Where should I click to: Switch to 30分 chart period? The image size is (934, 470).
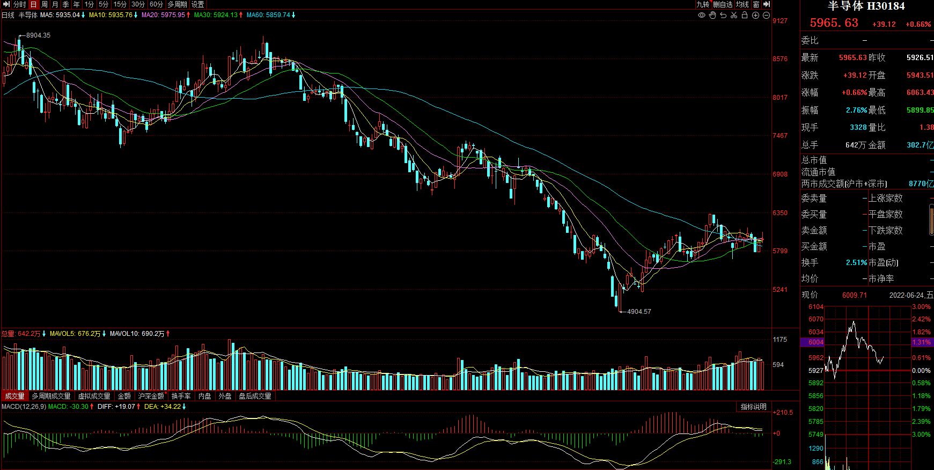tap(138, 4)
